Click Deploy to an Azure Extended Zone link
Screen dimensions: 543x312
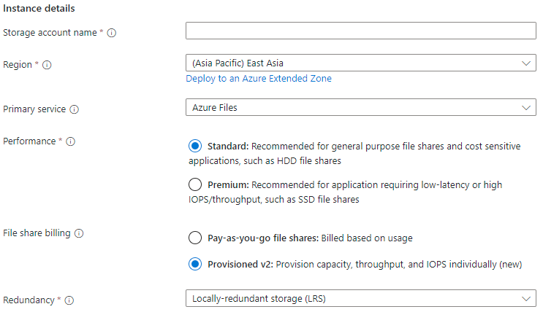(259, 79)
